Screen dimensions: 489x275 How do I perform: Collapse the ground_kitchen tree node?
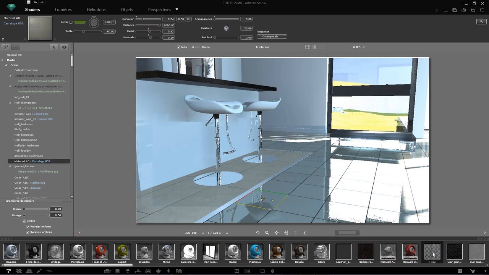click(x=10, y=167)
